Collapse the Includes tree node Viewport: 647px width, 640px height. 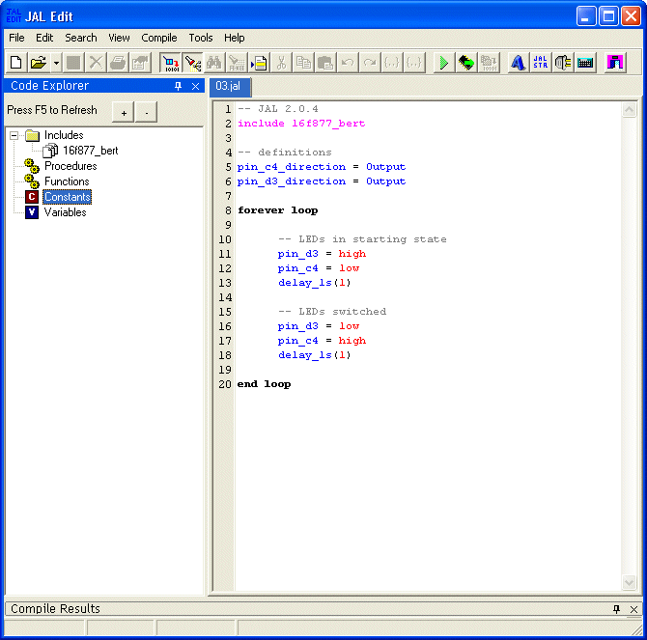(x=14, y=135)
